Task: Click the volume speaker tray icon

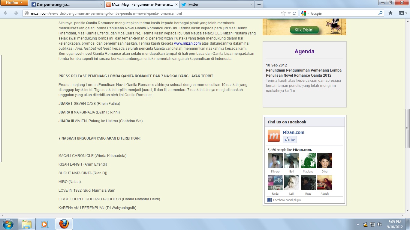Action: point(380,224)
